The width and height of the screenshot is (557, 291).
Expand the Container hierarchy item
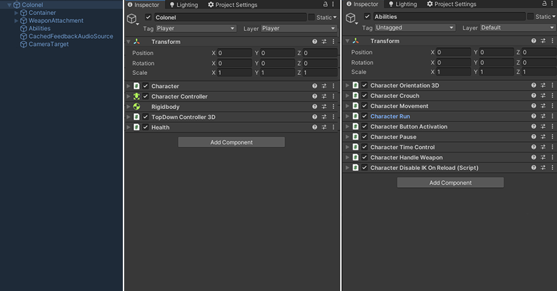pyautogui.click(x=16, y=12)
